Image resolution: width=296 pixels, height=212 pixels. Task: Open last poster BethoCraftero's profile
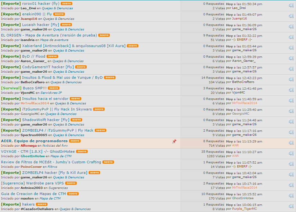[x=243, y=82]
